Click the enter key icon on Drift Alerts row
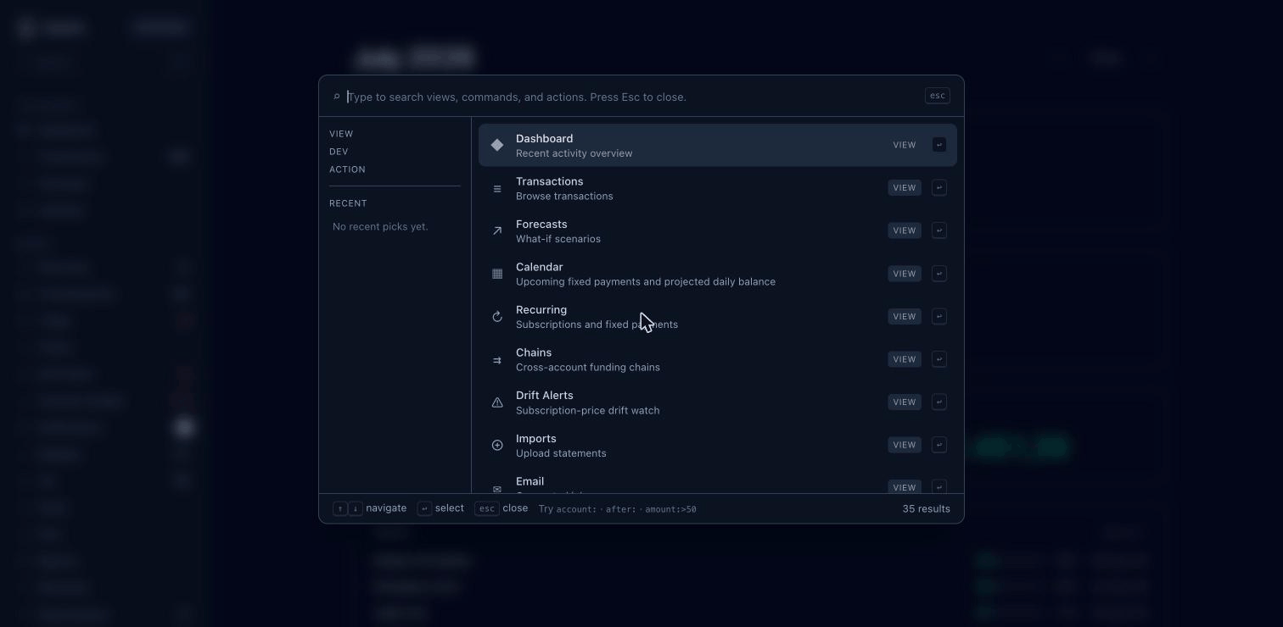1283x627 pixels. tap(939, 402)
